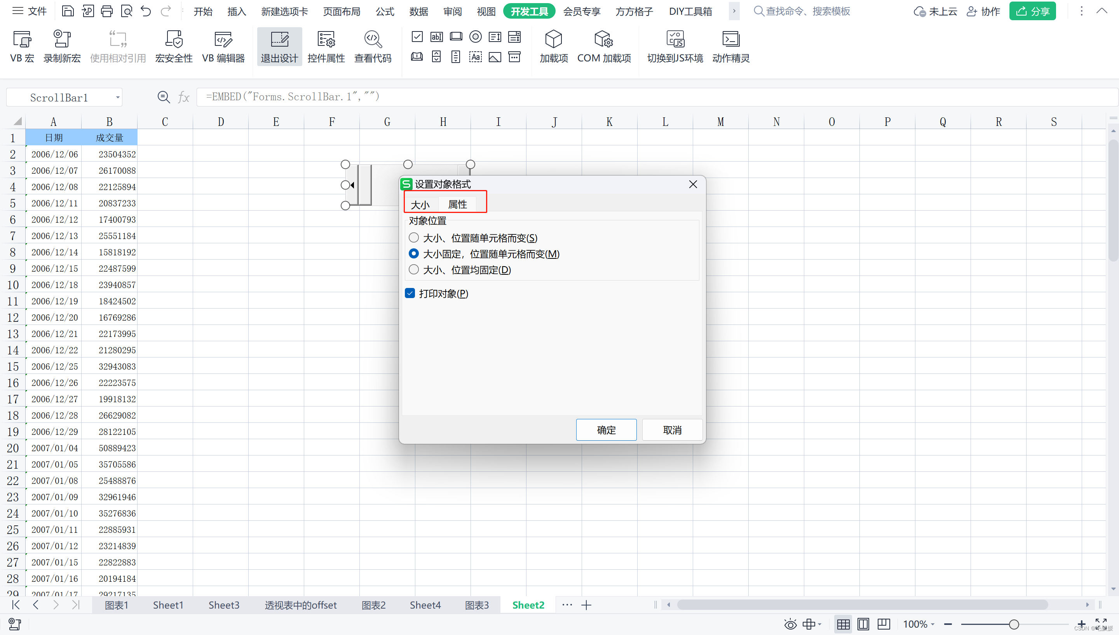
Task: Open the VB 宏 macro dialog
Action: coord(22,47)
